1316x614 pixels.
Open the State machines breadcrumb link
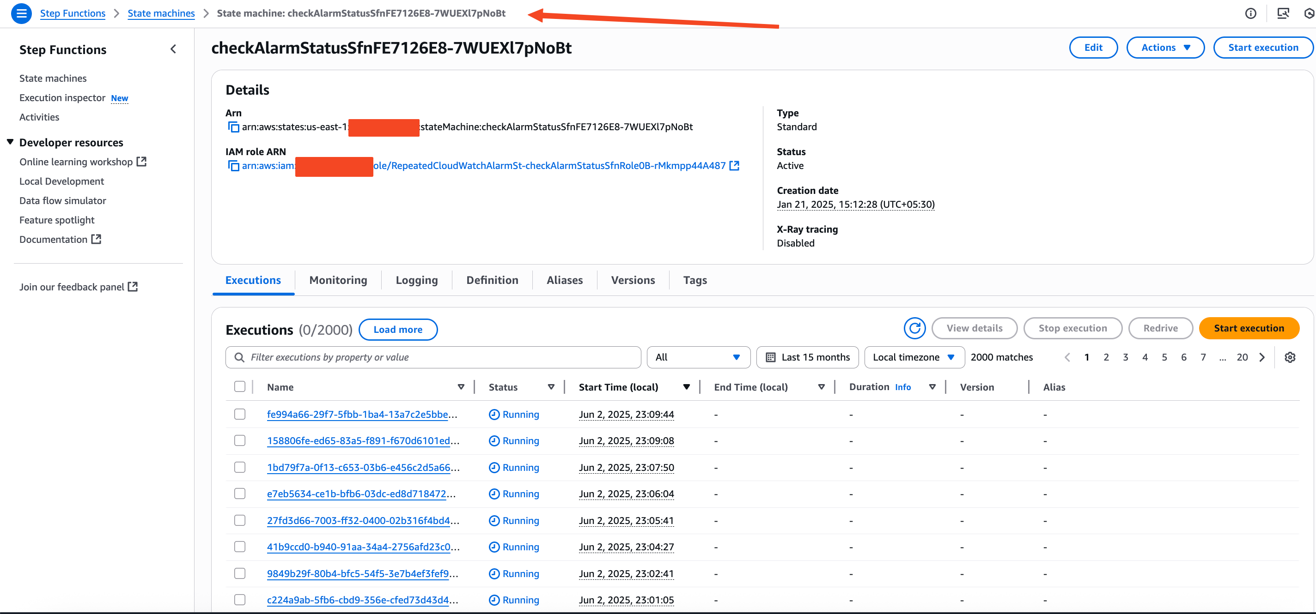161,13
